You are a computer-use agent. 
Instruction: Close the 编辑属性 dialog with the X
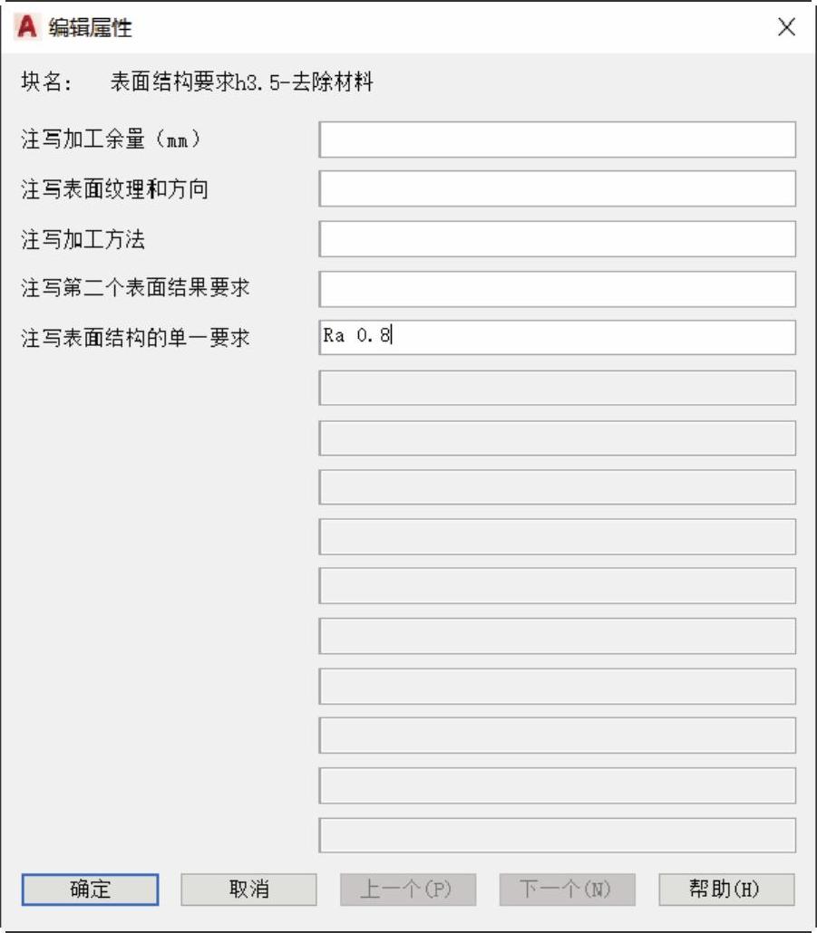[786, 27]
